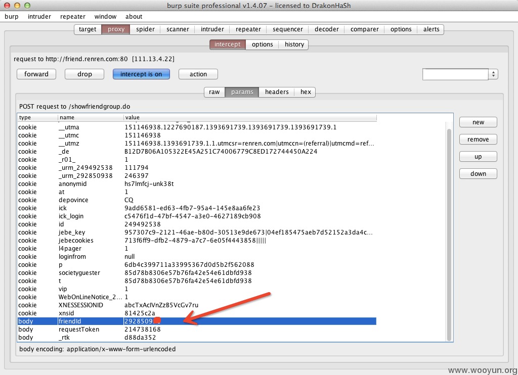The height and width of the screenshot is (375, 518).
Task: Select the _urm_249492538 cookie row
Action: click(197, 168)
